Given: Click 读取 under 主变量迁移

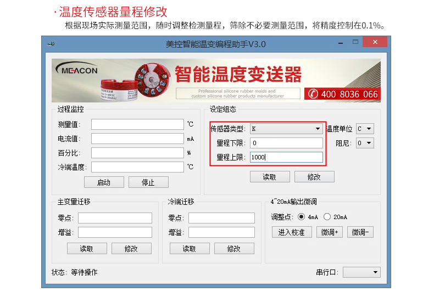Looking at the screenshot, I should [x=87, y=249].
